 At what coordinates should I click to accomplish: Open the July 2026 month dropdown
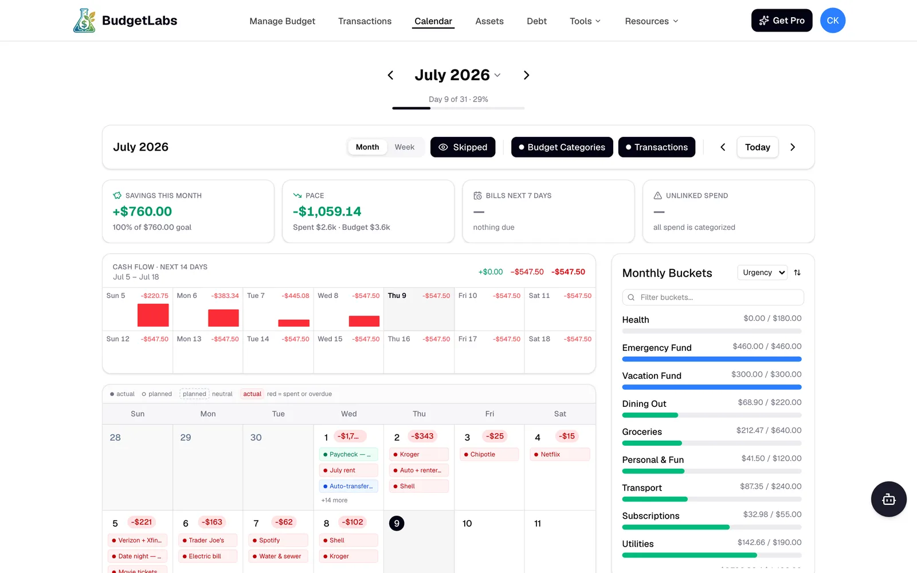pyautogui.click(x=458, y=75)
